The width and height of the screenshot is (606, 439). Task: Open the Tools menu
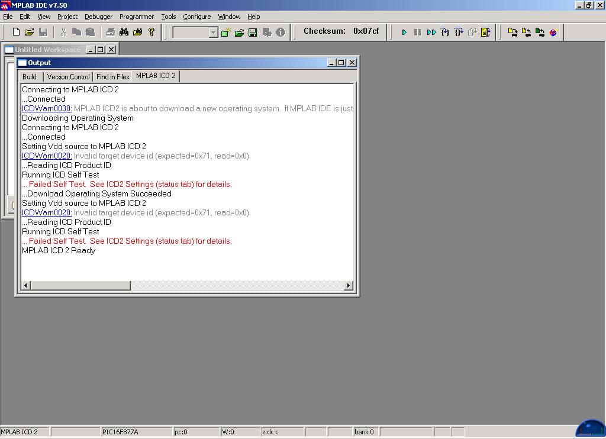click(x=169, y=17)
